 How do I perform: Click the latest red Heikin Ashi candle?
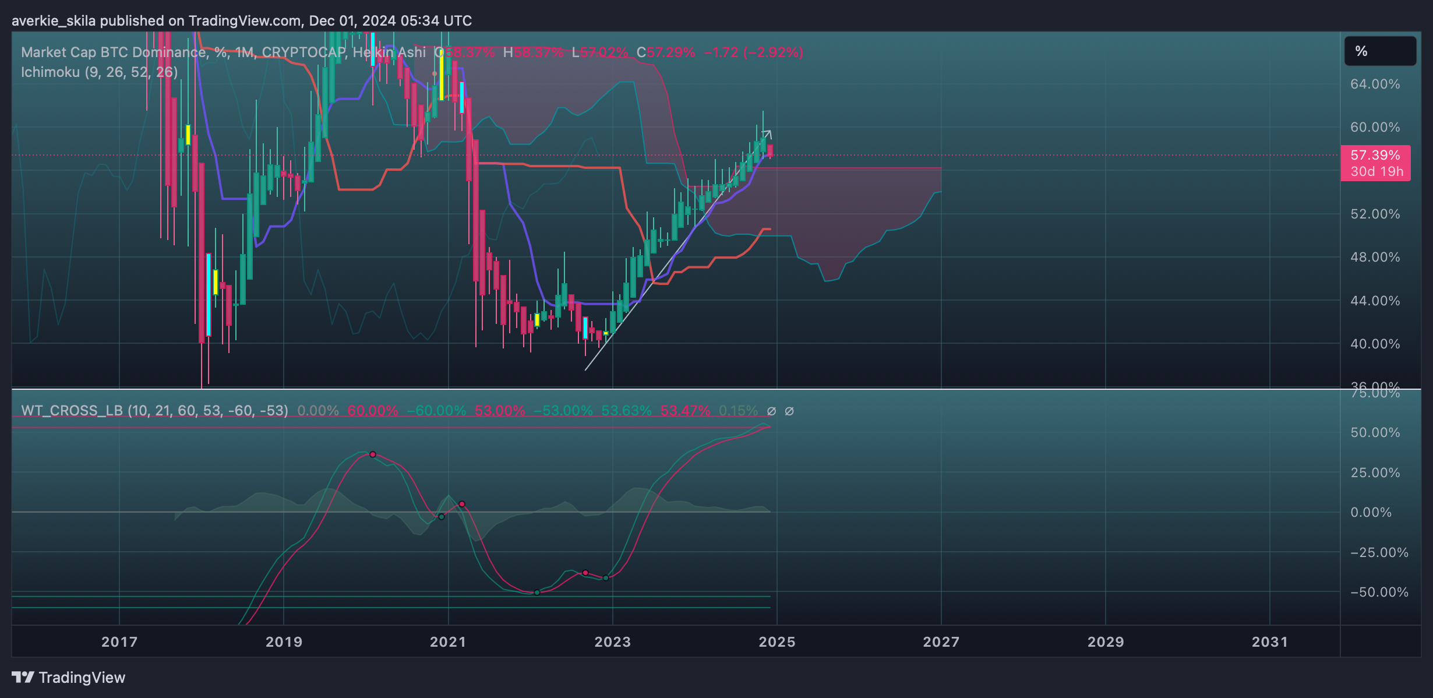point(770,151)
